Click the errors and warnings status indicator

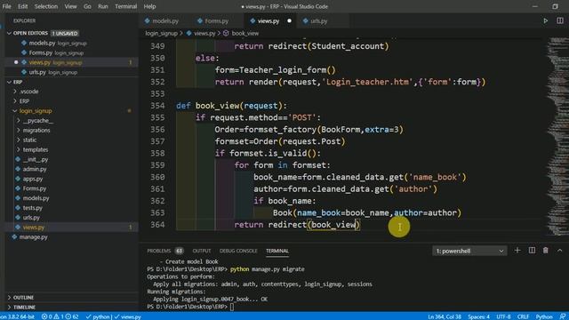pos(60,316)
